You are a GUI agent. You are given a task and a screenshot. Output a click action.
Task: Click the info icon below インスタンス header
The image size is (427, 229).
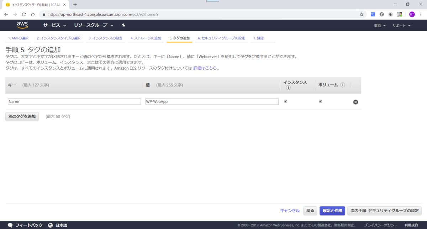[288, 87]
